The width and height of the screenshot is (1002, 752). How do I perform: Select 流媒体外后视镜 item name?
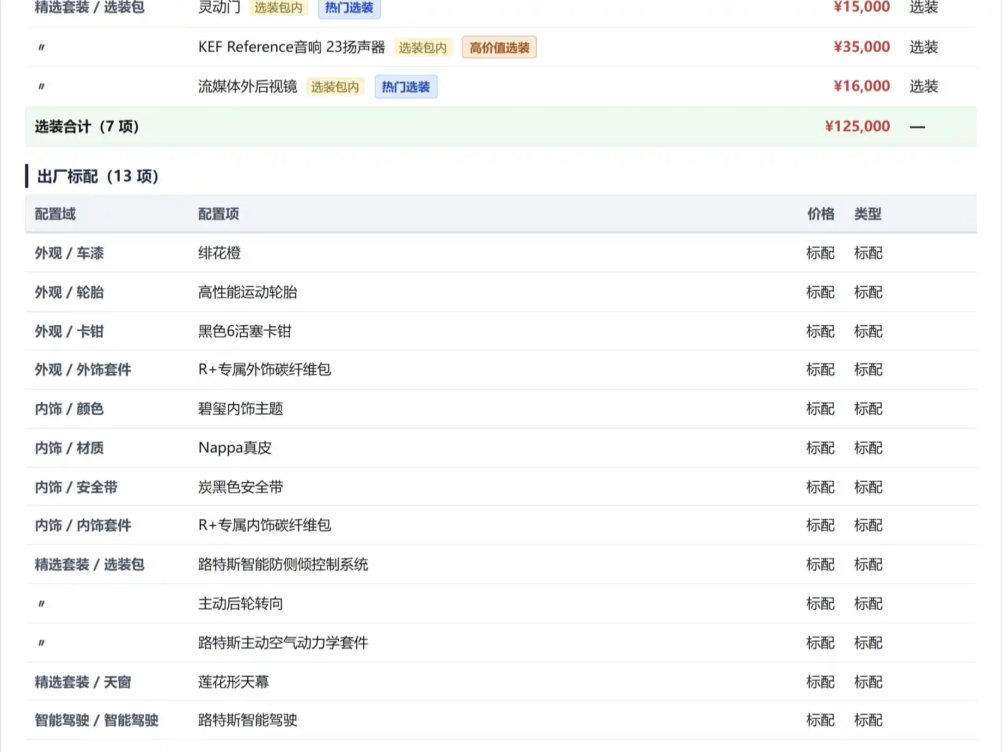point(248,86)
